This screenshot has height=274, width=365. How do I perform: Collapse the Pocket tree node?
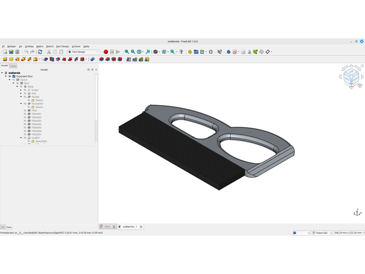pos(22,97)
